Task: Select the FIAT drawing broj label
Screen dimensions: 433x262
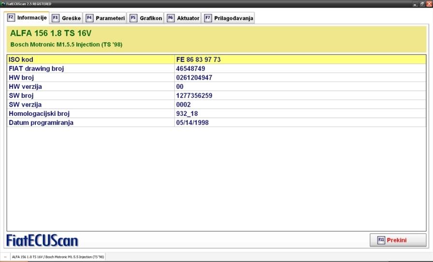Action: pos(36,69)
